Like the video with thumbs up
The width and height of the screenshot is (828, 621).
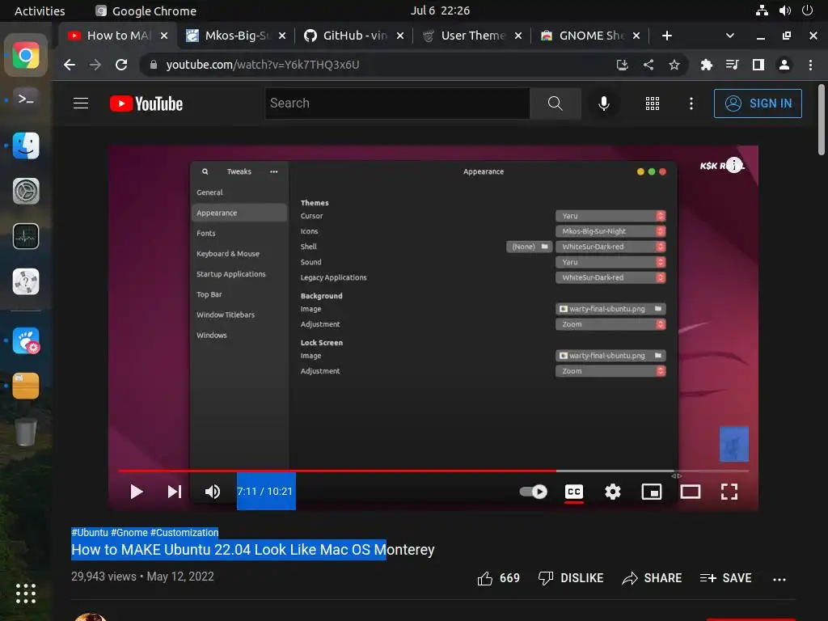[x=498, y=578]
